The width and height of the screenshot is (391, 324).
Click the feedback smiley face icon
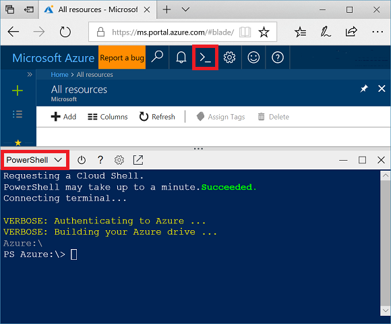(x=253, y=57)
